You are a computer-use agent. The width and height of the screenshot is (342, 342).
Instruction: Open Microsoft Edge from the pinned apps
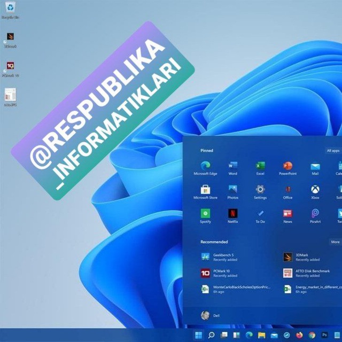click(x=205, y=168)
